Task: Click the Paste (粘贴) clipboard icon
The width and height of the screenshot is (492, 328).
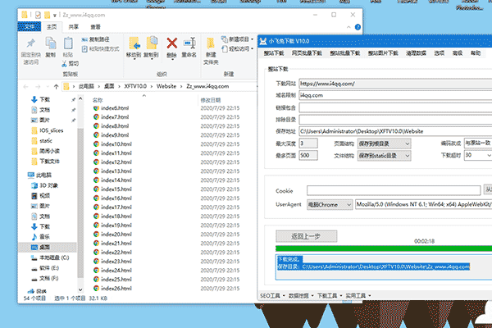Action: point(68,43)
